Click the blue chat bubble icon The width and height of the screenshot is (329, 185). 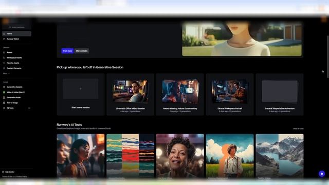point(322,174)
